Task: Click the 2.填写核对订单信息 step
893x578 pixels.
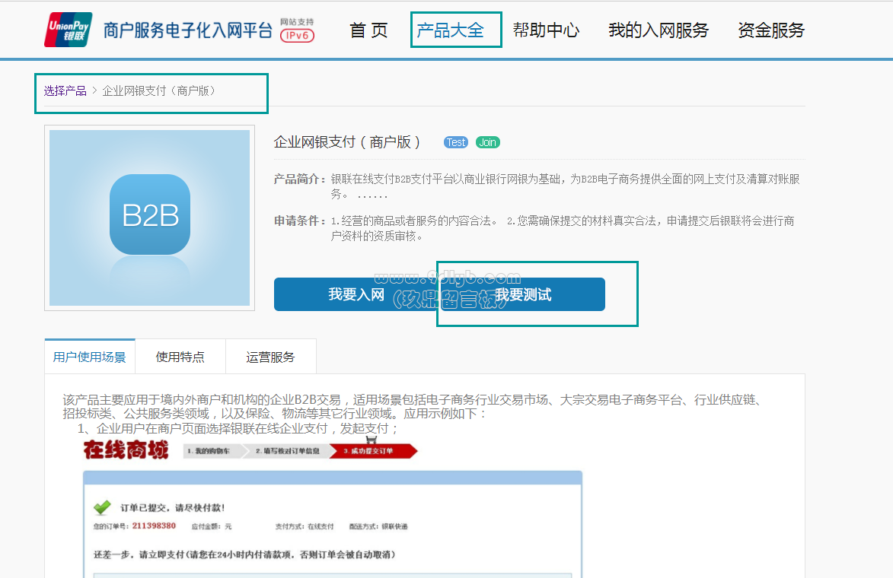Action: point(288,451)
